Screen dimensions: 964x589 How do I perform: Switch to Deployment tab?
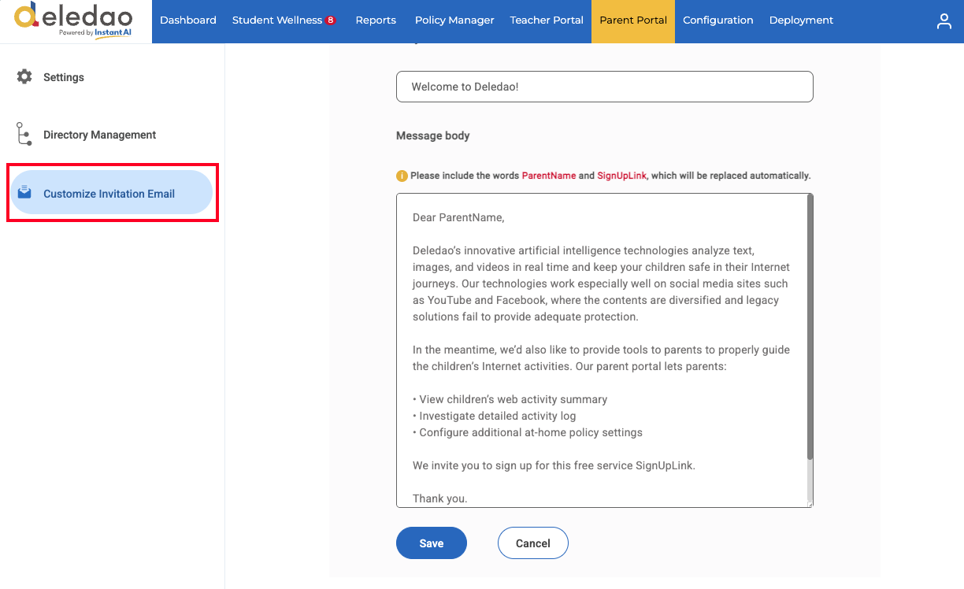point(801,20)
